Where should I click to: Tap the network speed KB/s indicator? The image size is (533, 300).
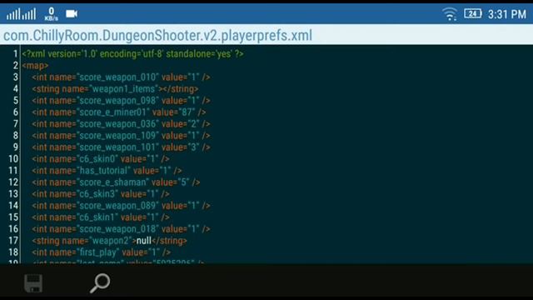click(x=52, y=14)
